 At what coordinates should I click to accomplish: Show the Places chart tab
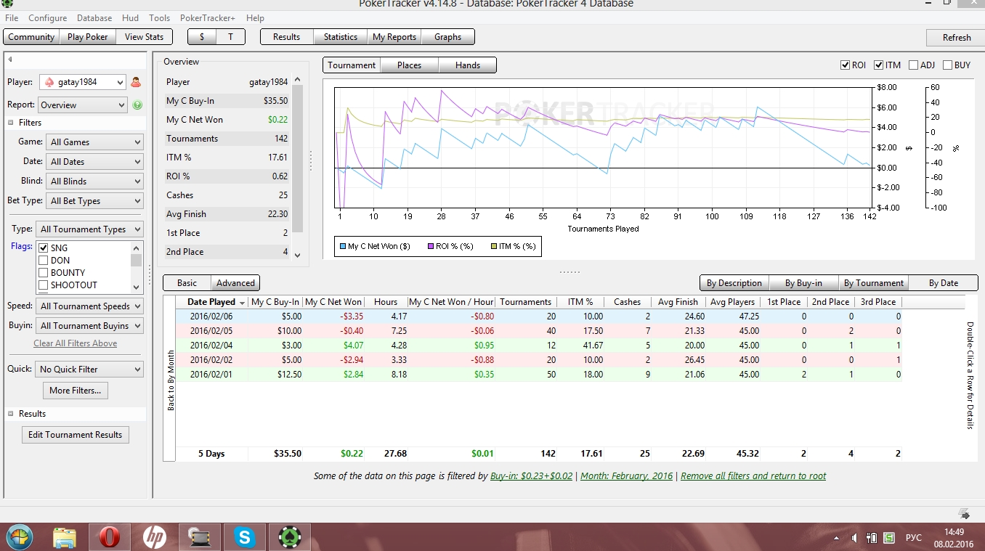pyautogui.click(x=410, y=65)
